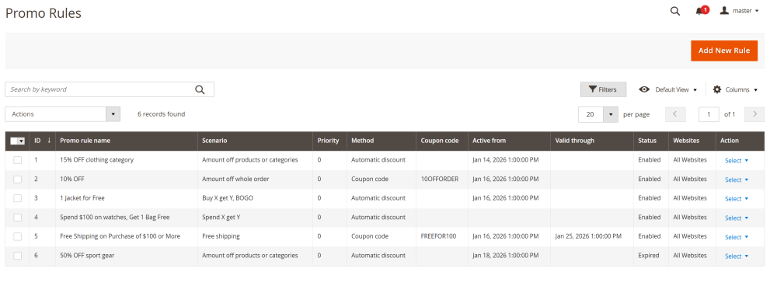
Task: Open Select action for Spend $100 on watches row
Action: [x=737, y=218]
